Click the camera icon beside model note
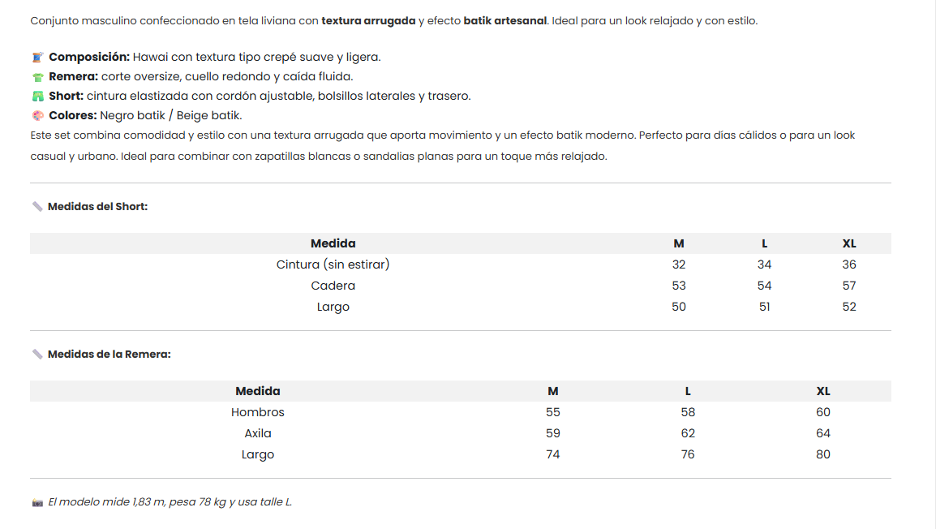This screenshot has height=529, width=936. tap(37, 503)
